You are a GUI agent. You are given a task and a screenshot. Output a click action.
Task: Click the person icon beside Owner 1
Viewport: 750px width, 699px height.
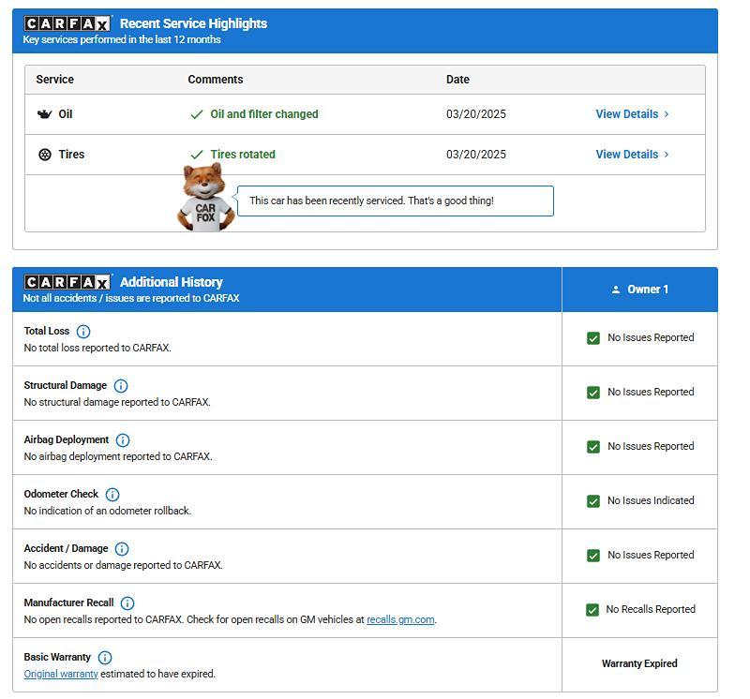(616, 290)
